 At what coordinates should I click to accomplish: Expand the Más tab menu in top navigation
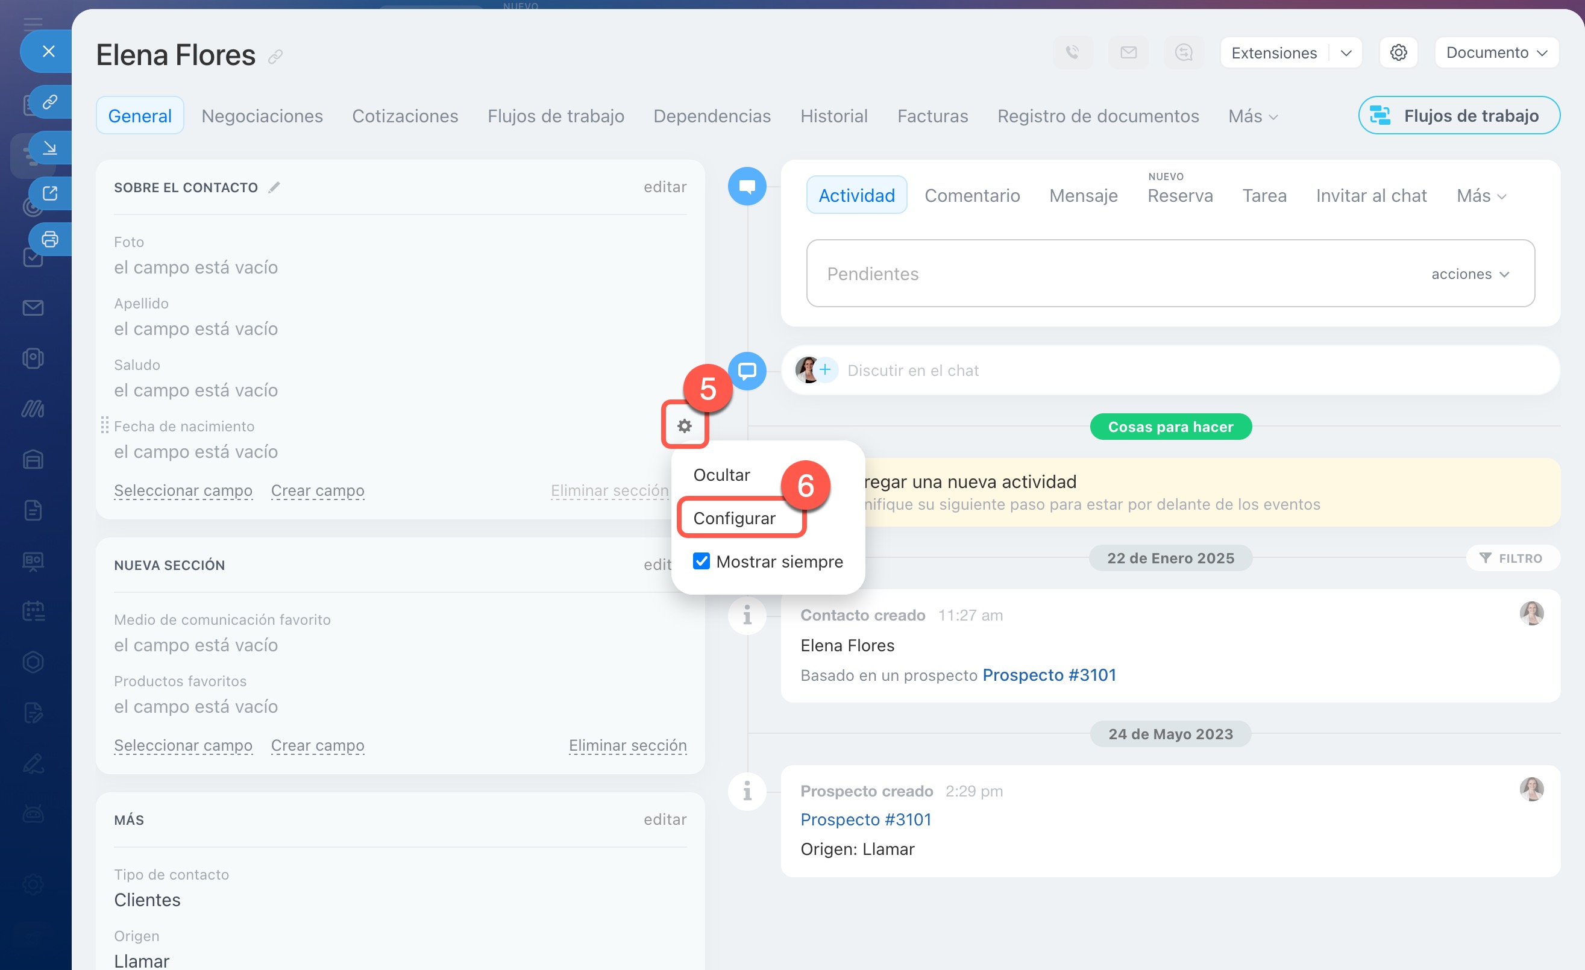coord(1252,116)
